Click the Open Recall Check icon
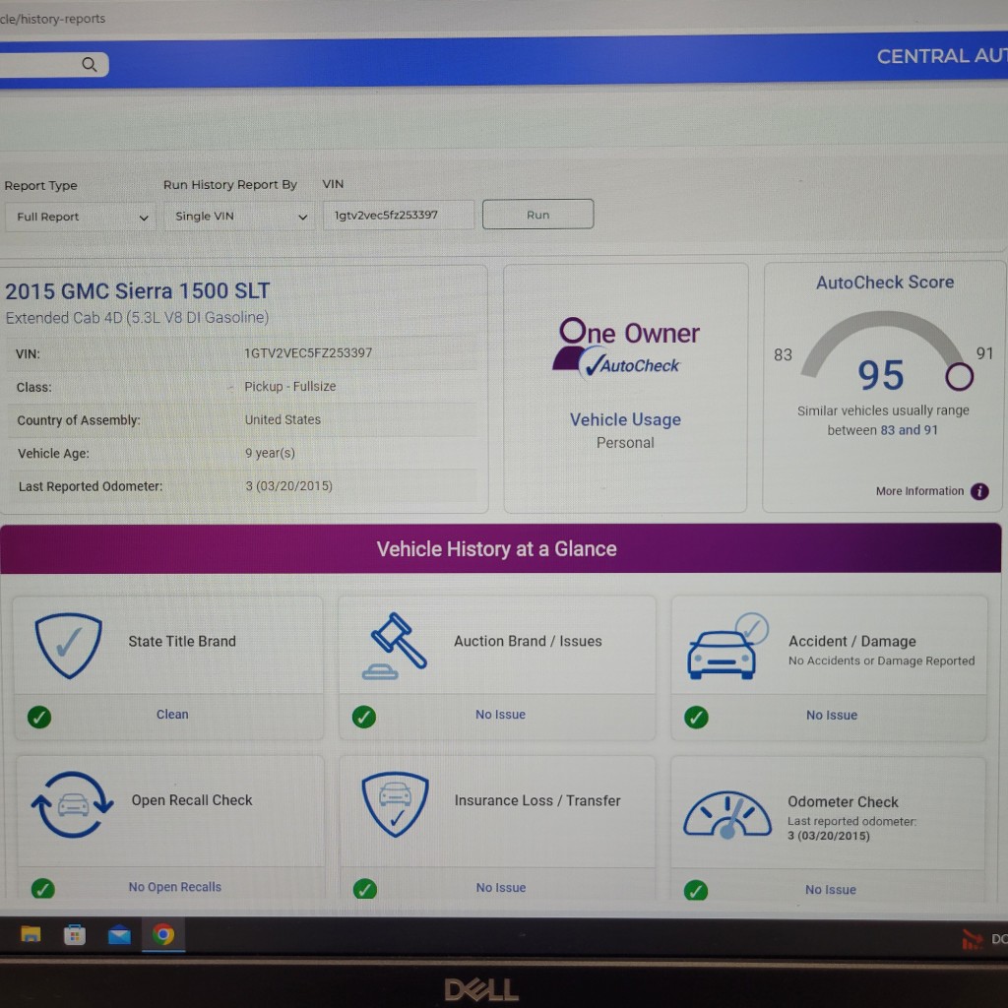 [73, 804]
